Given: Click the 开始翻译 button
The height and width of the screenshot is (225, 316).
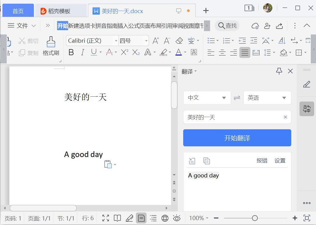Looking at the screenshot, I should click(237, 138).
